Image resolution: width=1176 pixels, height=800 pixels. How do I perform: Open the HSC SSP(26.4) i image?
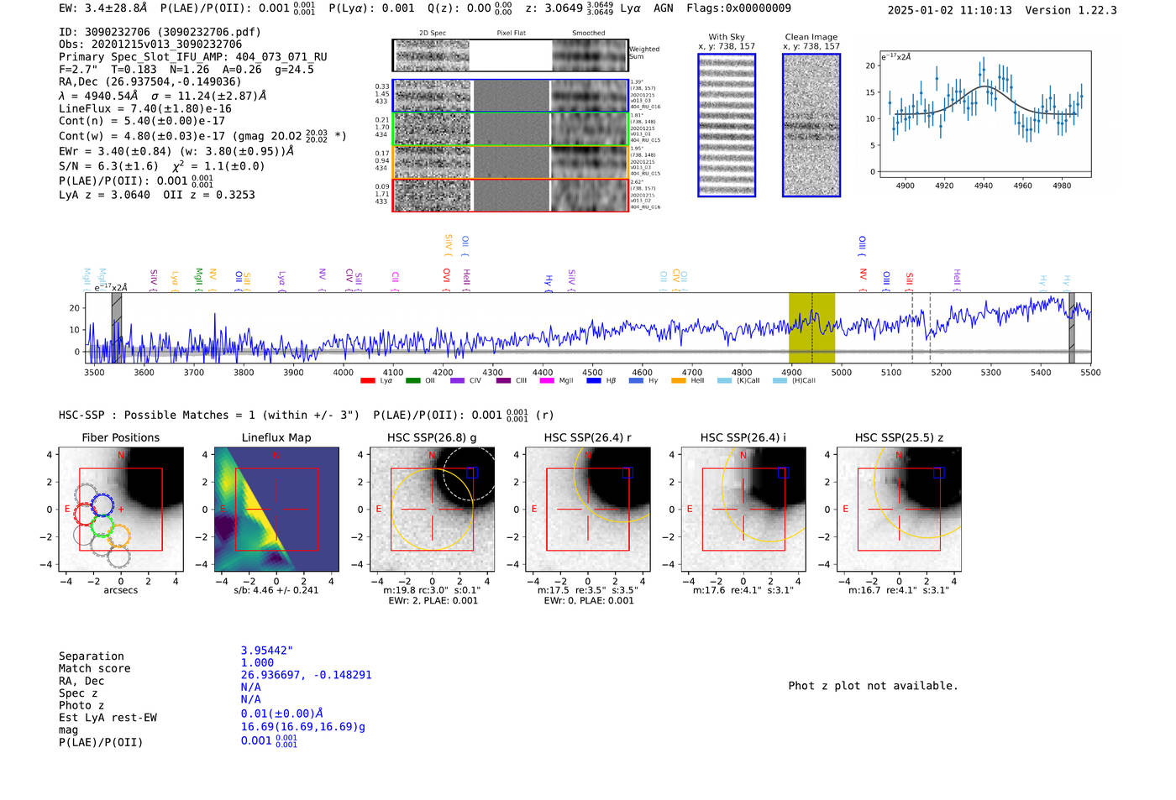tap(743, 510)
